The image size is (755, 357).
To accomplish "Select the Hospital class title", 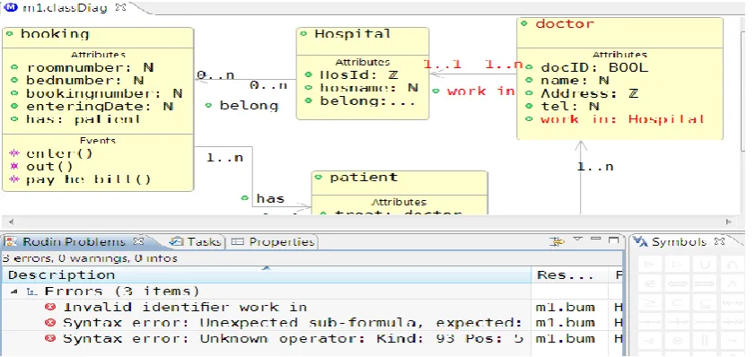I will pos(353,34).
